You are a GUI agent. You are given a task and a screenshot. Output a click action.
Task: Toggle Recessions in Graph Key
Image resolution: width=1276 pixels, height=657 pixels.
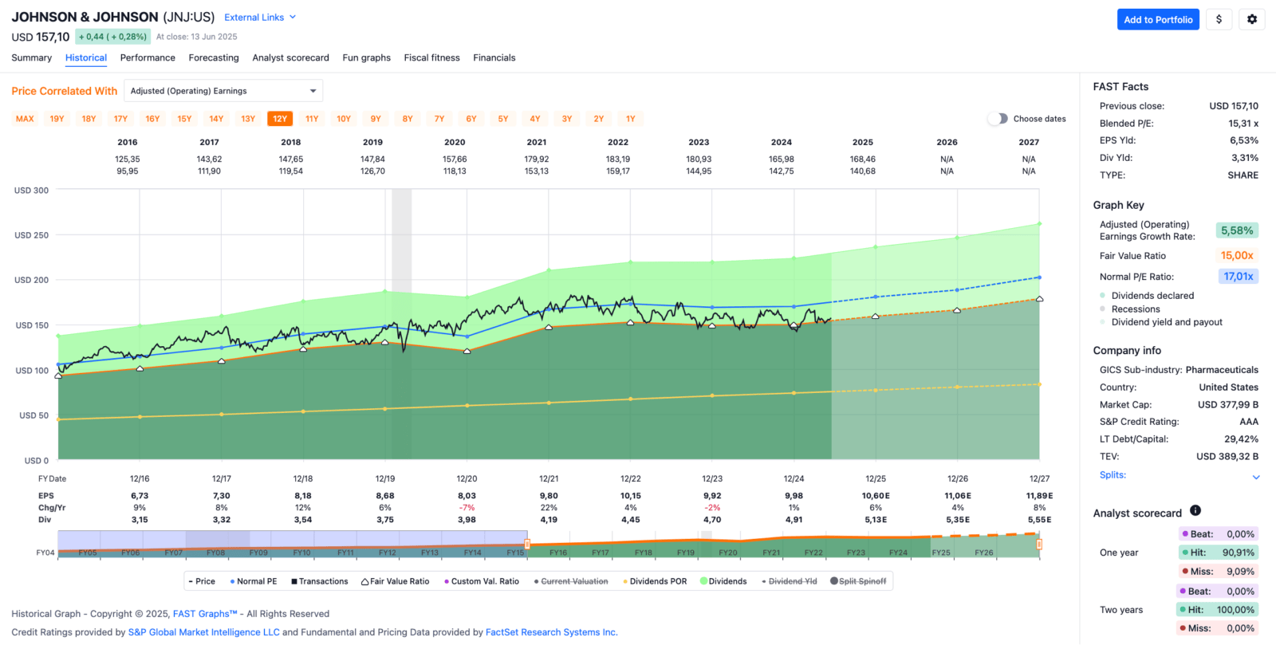tap(1130, 309)
